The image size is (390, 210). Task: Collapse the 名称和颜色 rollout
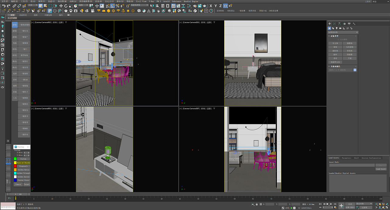point(335,66)
